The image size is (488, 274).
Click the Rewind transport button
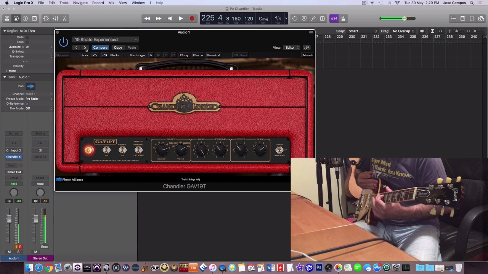[x=147, y=18]
